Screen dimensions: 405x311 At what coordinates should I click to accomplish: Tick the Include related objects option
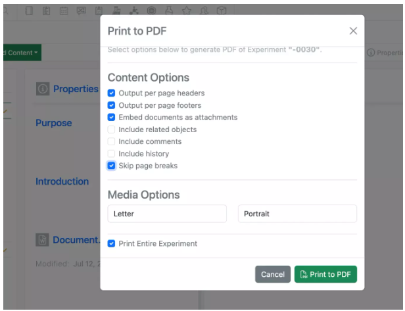(112, 130)
